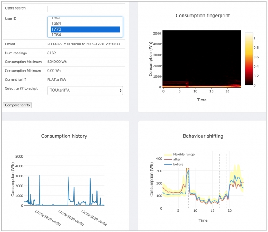Click the Consumption history chart title

point(64,136)
